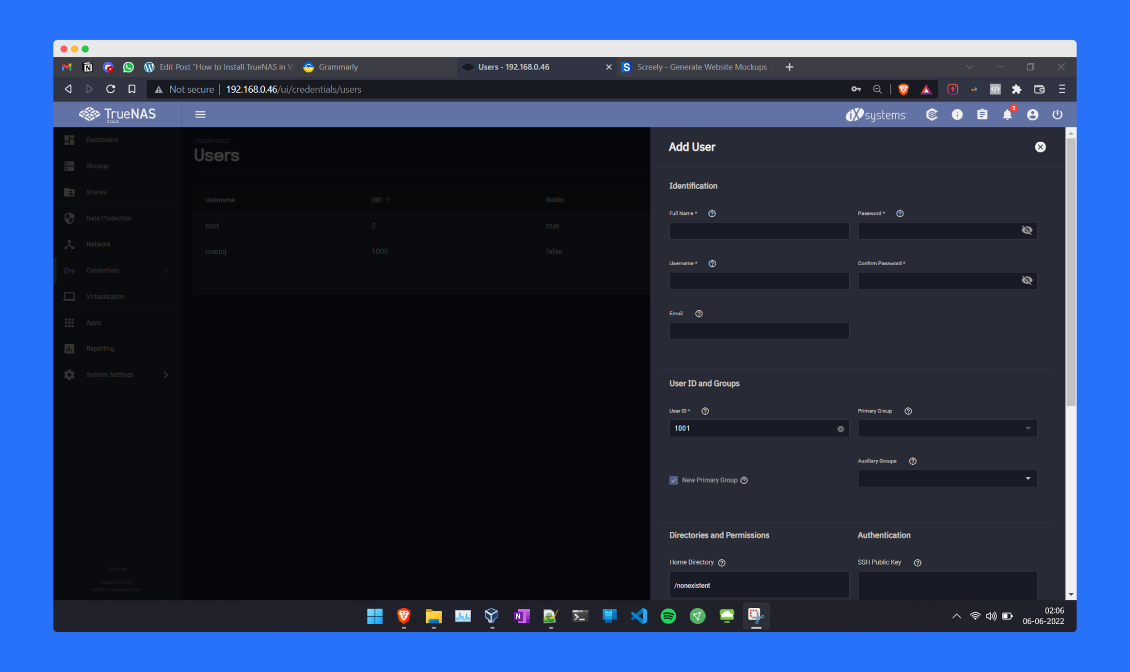Clear the User ID field with x icon
1130x672 pixels.
pos(840,429)
